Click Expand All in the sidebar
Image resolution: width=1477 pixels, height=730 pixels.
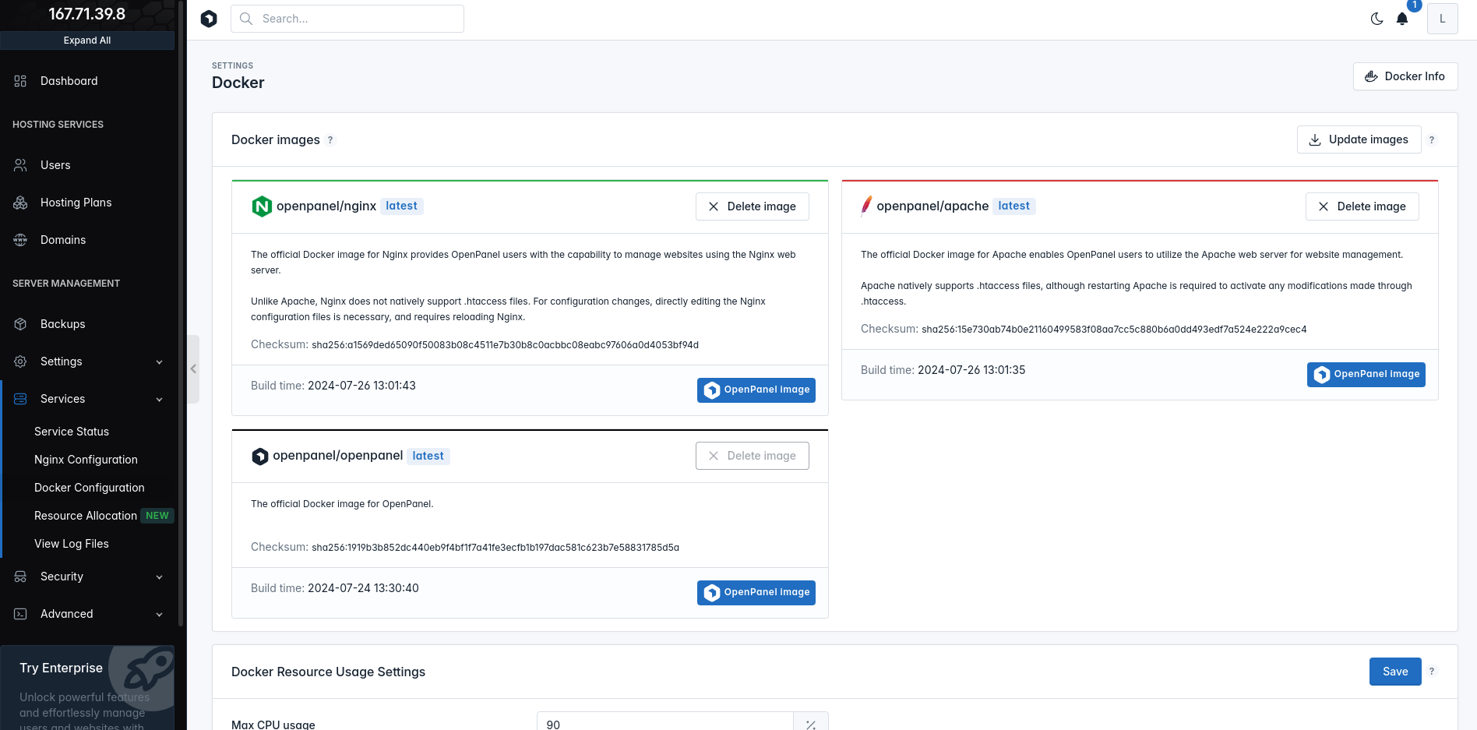click(87, 41)
